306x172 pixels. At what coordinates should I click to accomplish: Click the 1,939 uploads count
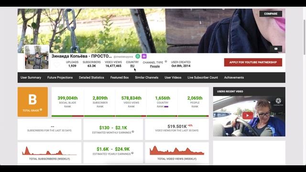[x=72, y=66]
